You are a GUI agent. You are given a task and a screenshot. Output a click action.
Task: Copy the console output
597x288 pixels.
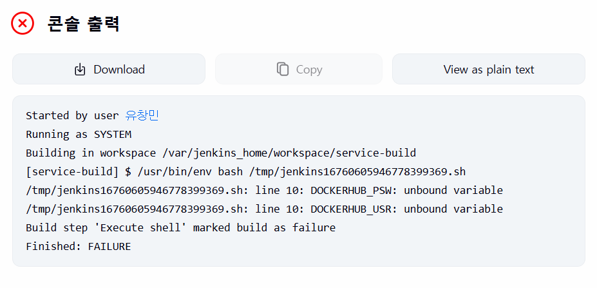point(299,69)
